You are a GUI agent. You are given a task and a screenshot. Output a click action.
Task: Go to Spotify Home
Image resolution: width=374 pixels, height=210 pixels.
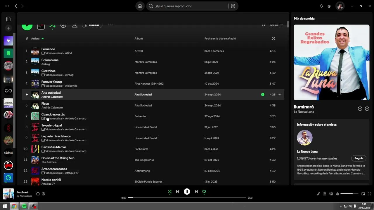click(x=140, y=6)
